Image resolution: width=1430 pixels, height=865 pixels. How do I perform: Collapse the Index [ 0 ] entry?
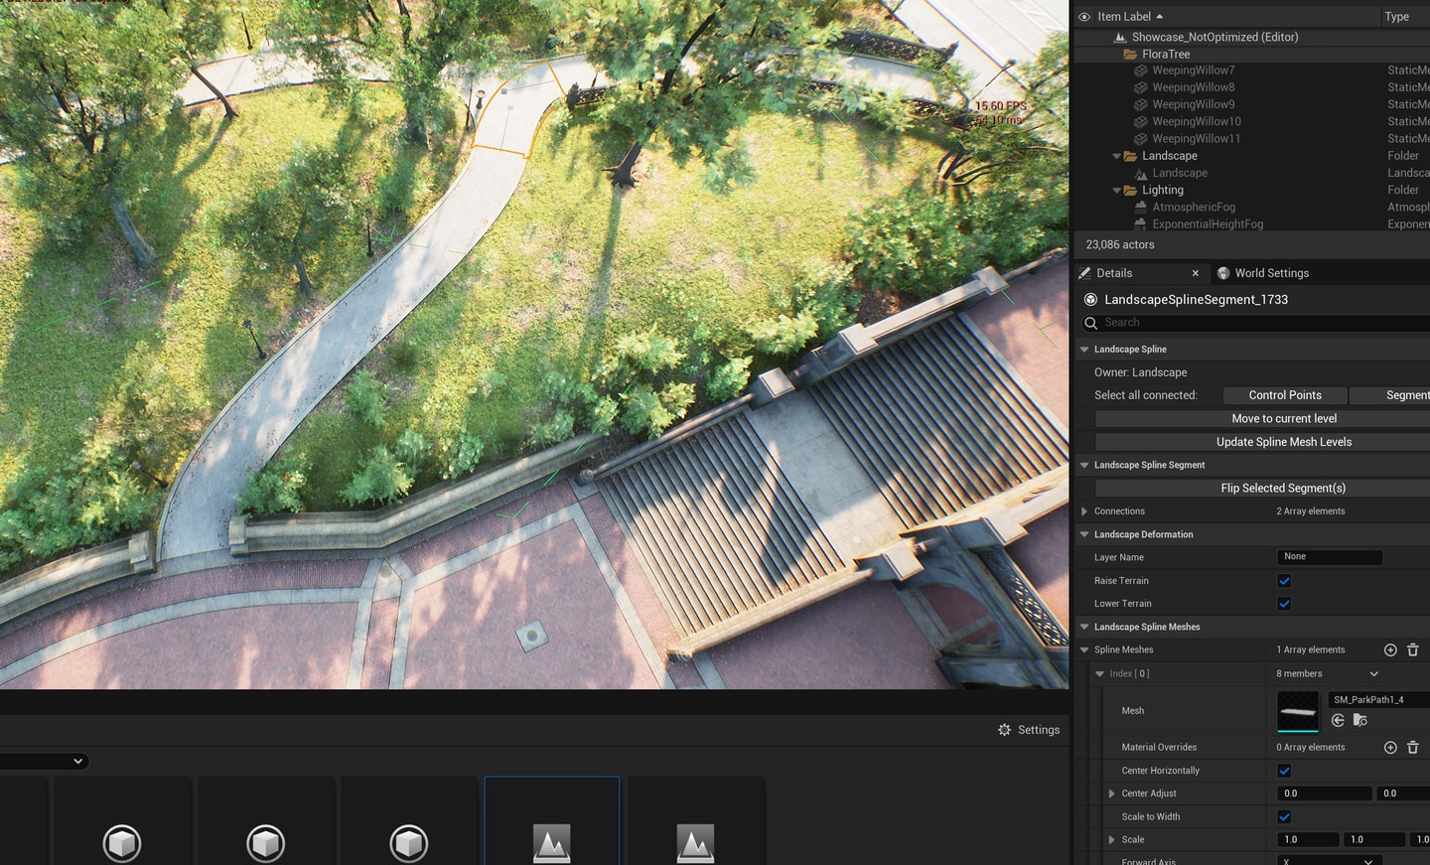pyautogui.click(x=1099, y=674)
